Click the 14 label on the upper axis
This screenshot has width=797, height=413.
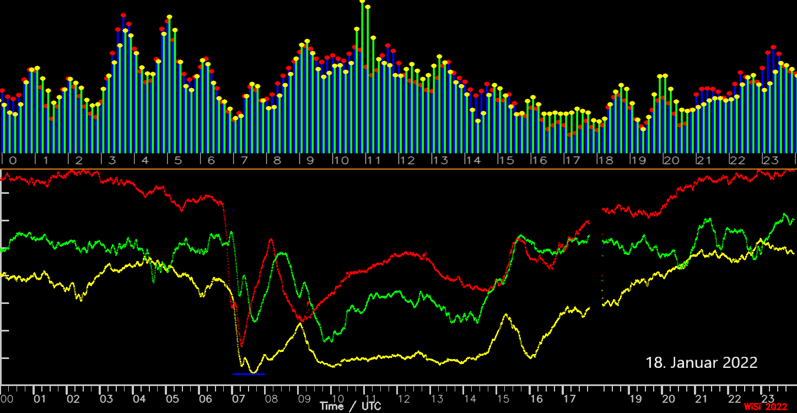point(473,161)
